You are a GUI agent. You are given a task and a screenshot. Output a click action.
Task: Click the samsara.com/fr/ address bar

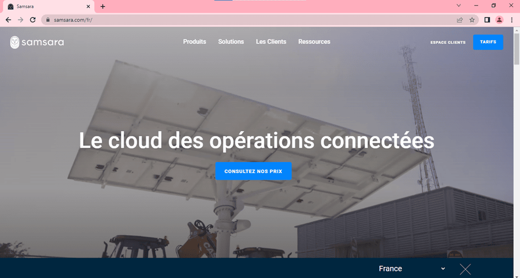click(252, 20)
